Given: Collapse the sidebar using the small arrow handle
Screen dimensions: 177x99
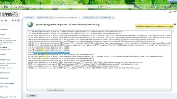Looking at the screenshot, I should coord(22,20).
